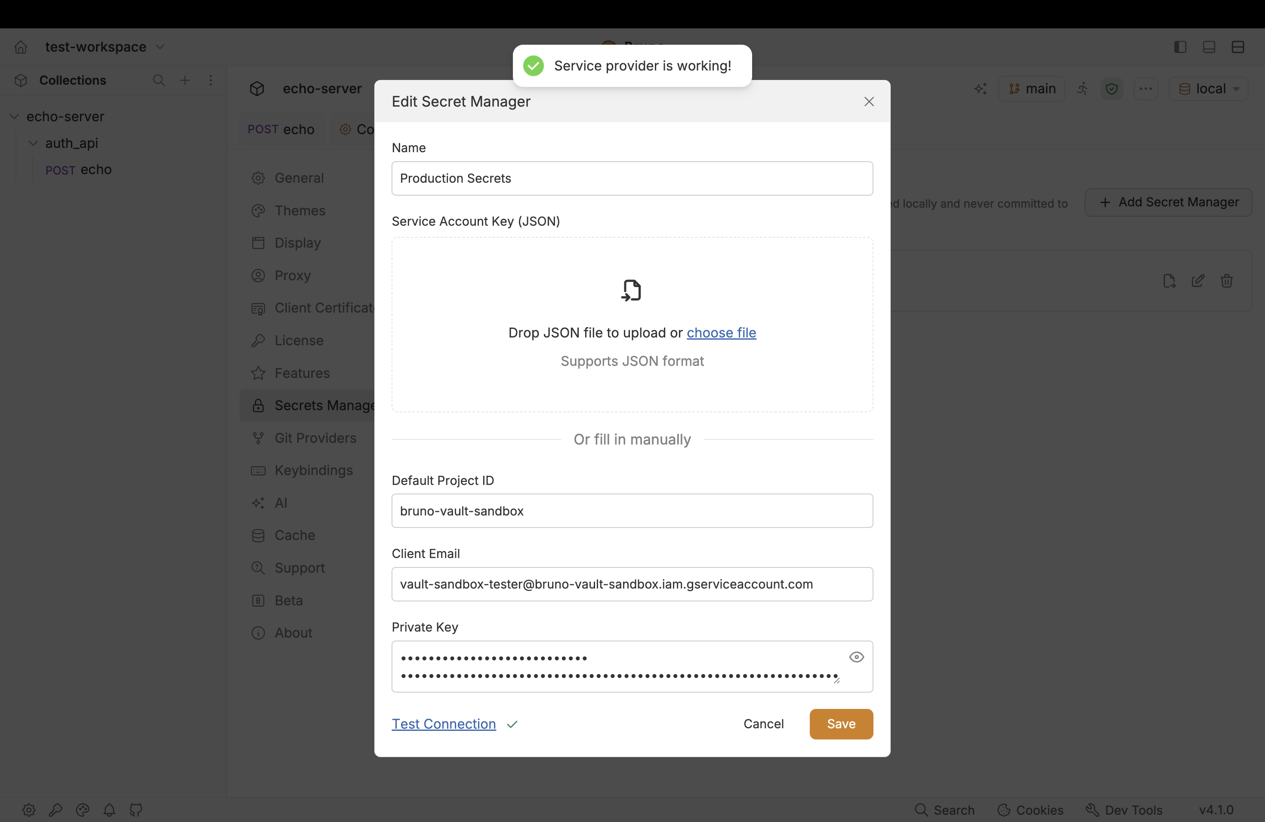
Task: Edit the Client Email field
Action: tap(632, 584)
